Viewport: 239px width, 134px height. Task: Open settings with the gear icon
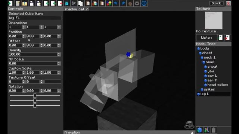[137, 3]
